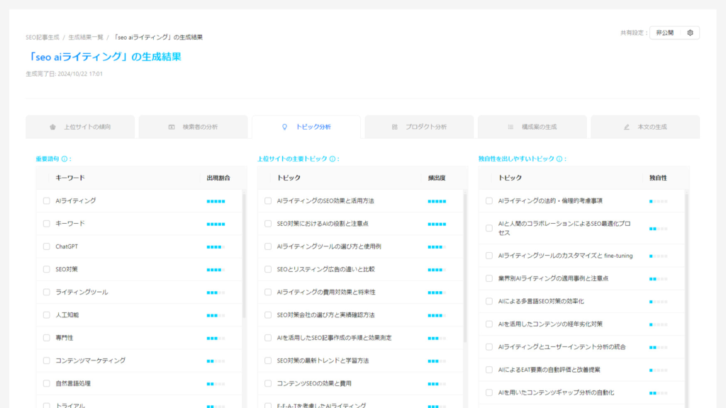
Task: Open the 本文の生成 tab
Action: [645, 127]
